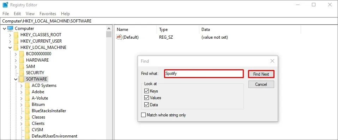Uncheck the Values checkbox

(147, 98)
